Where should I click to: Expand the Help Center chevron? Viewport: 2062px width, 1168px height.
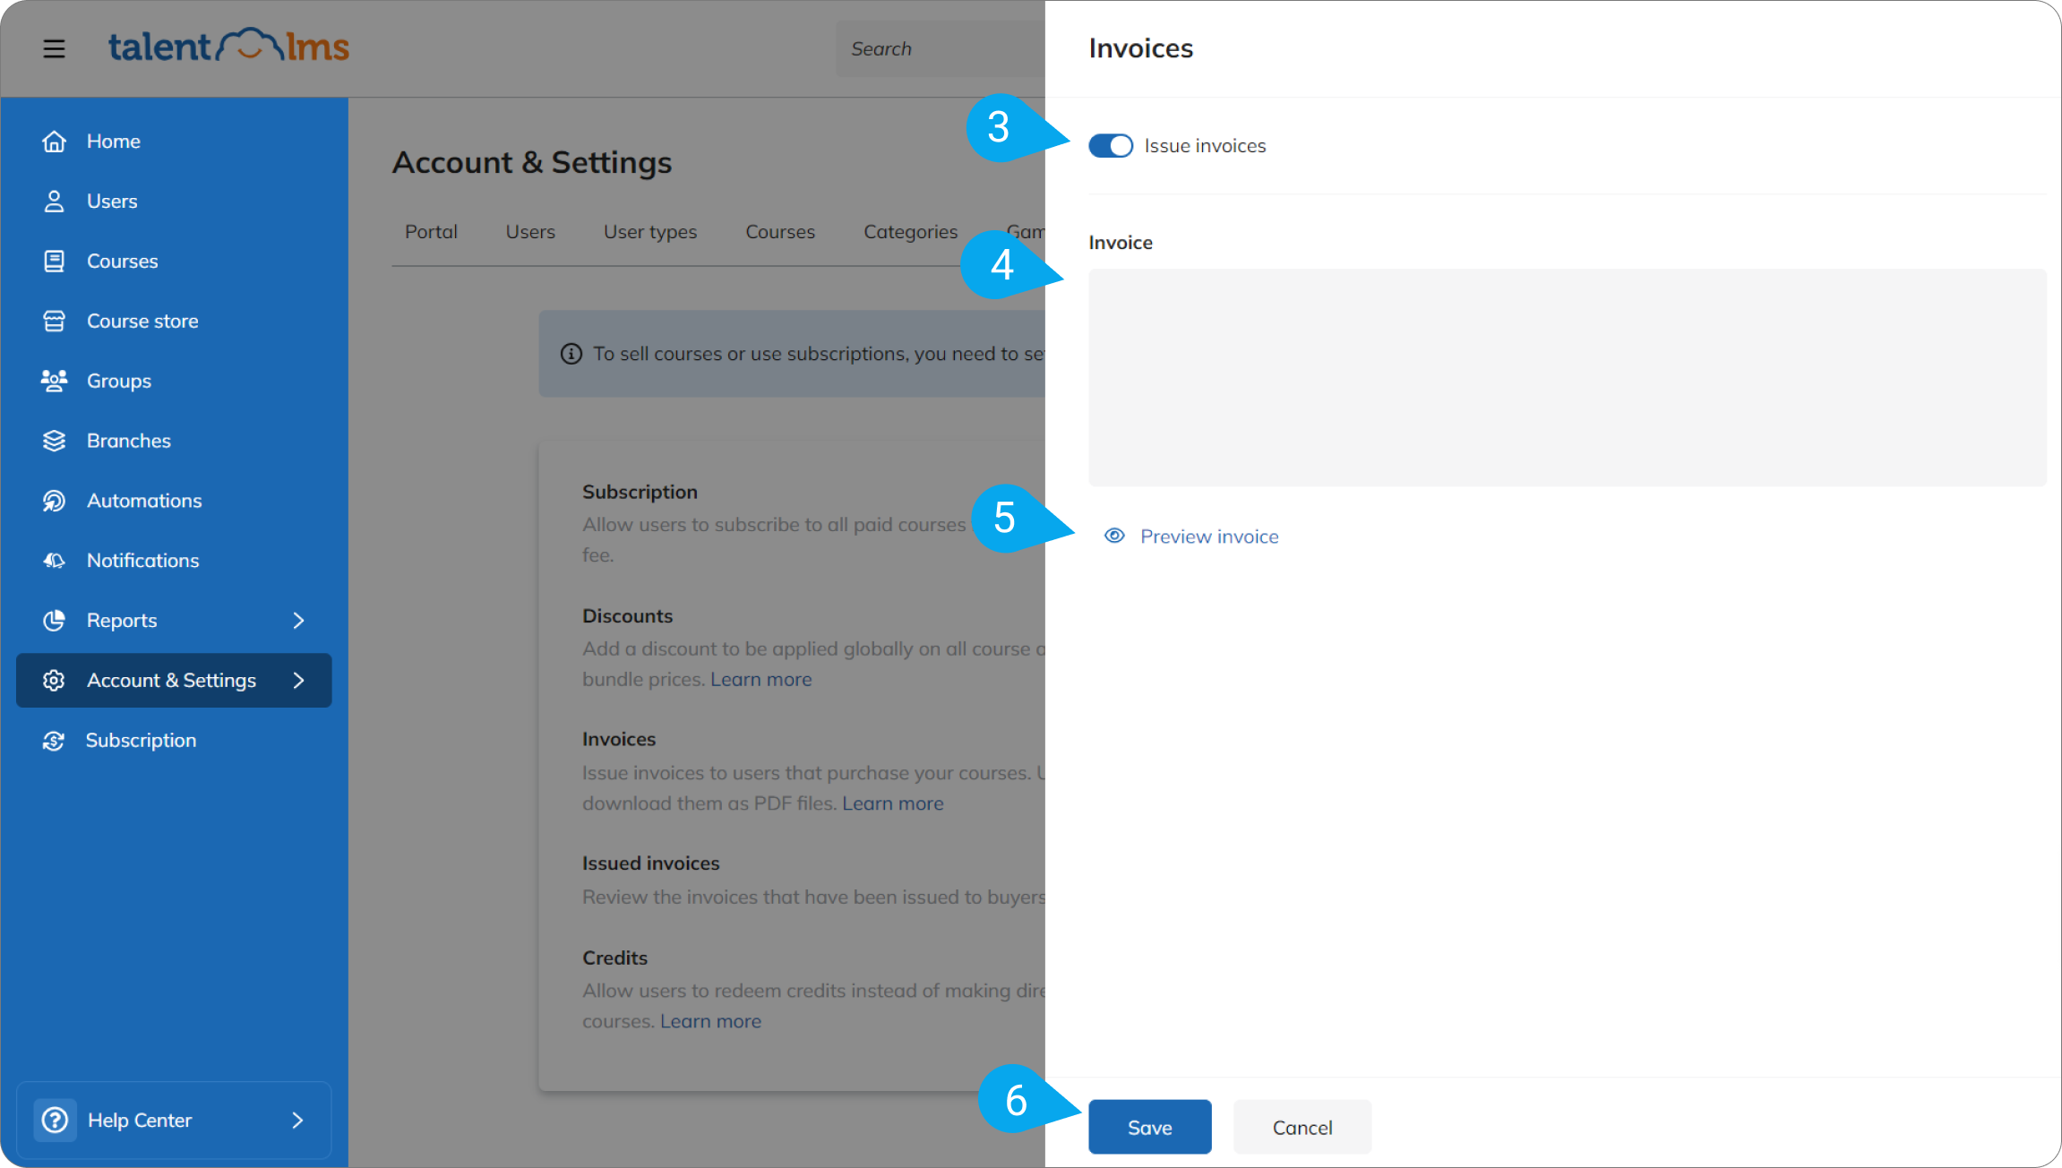[x=297, y=1121]
